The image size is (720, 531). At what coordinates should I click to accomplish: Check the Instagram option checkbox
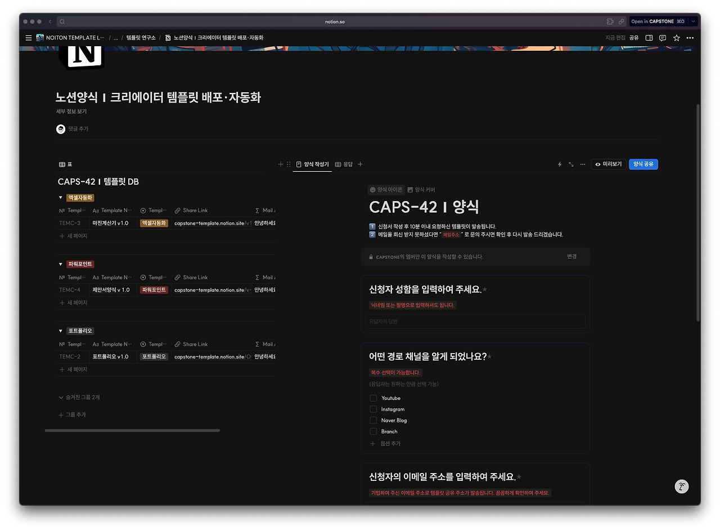coord(373,409)
